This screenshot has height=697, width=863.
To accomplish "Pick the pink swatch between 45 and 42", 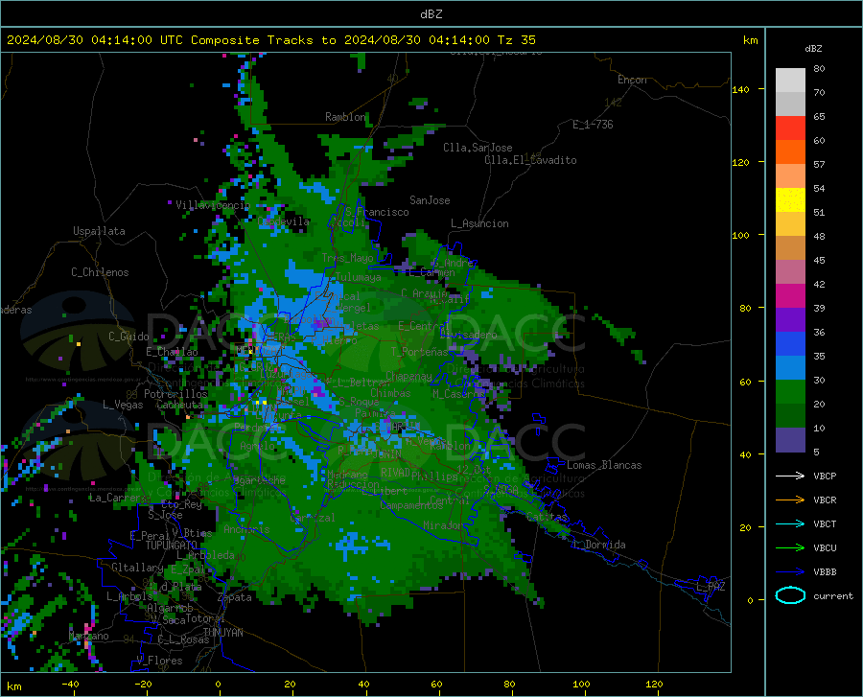I will [790, 272].
